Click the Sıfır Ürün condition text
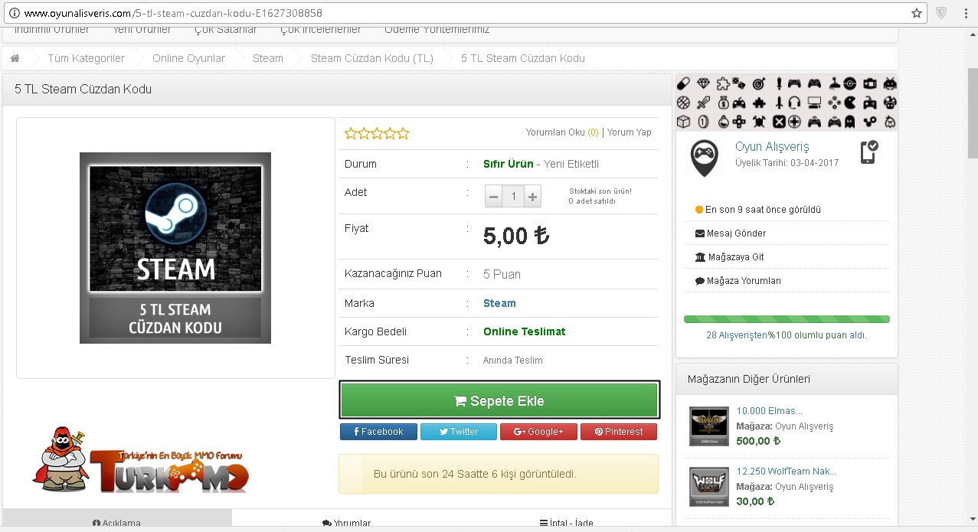The image size is (978, 532). pyautogui.click(x=509, y=164)
